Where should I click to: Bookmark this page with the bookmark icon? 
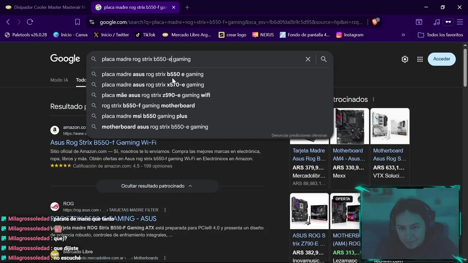[x=78, y=22]
